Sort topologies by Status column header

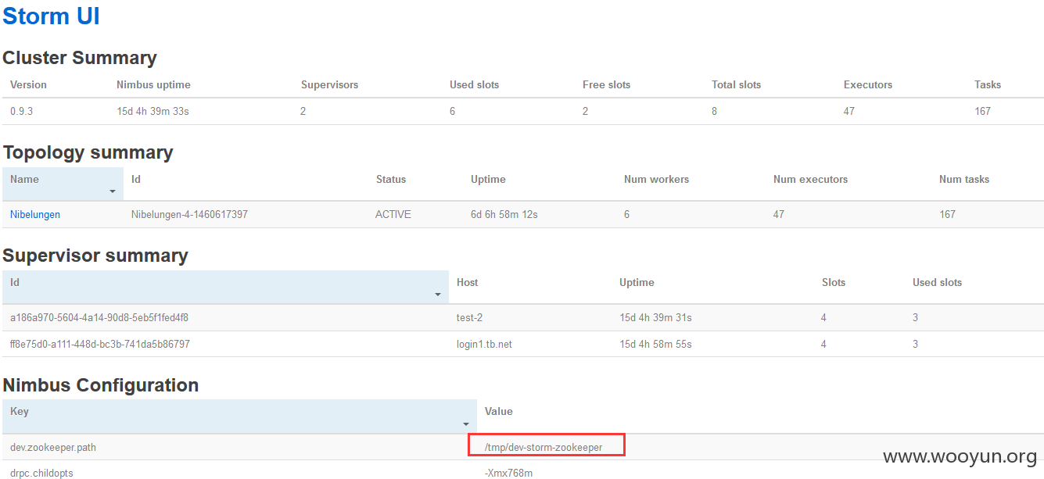pos(391,179)
